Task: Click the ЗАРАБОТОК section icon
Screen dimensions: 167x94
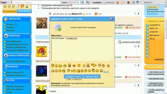Action: 6,19
